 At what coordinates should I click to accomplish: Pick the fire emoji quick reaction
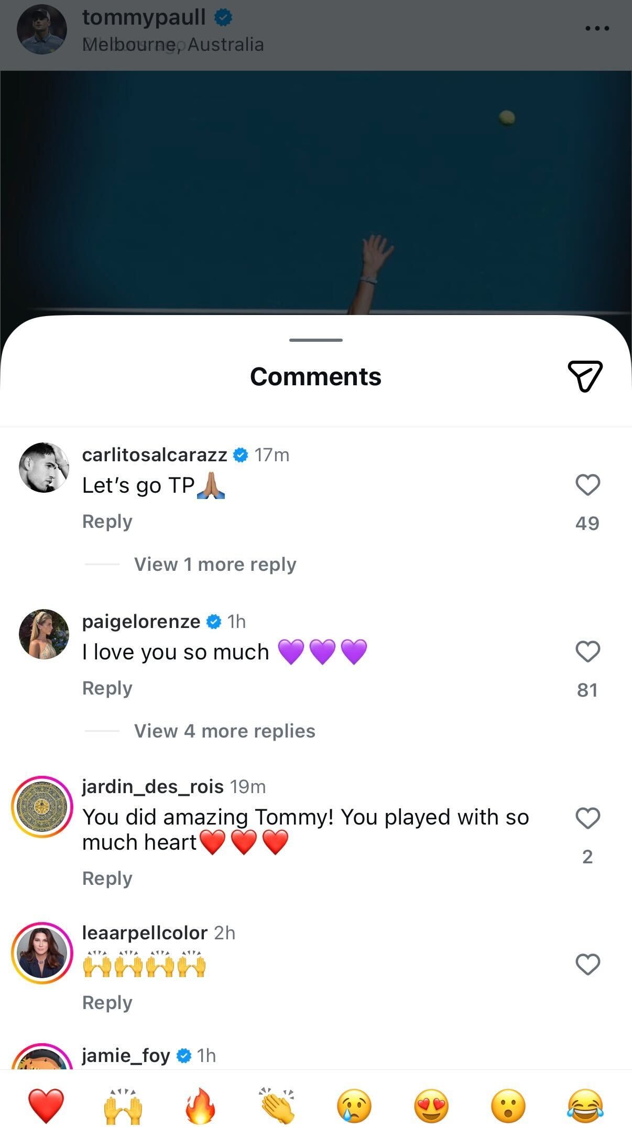tap(200, 1105)
